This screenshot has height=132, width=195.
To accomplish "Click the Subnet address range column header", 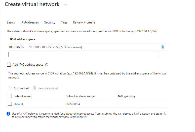I will 80,96.
